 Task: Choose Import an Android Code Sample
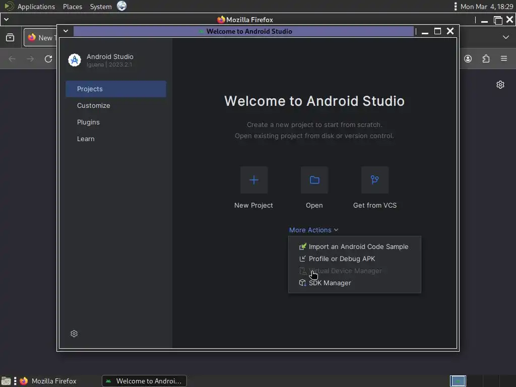(354, 246)
